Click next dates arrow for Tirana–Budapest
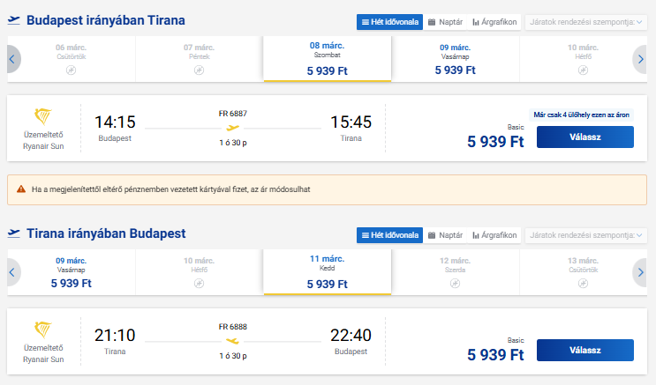 pos(640,272)
